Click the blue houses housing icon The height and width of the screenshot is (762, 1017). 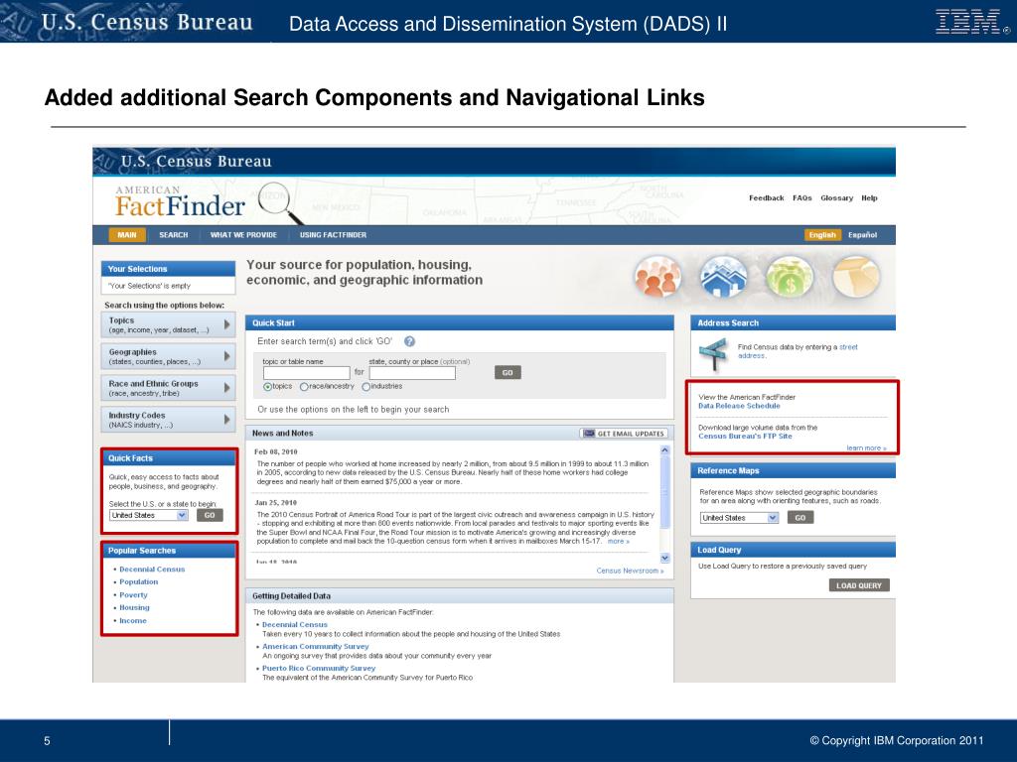coord(723,277)
